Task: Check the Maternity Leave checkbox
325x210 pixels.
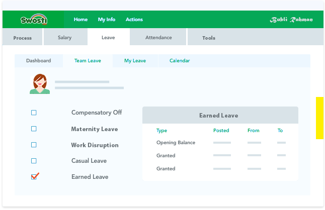Action: 34,129
